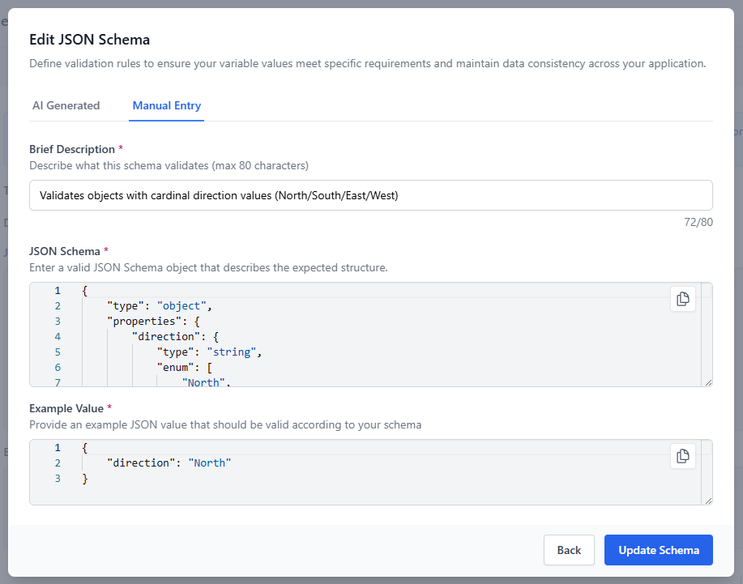Click the "North" value in Example Value
The height and width of the screenshot is (584, 743).
[209, 463]
